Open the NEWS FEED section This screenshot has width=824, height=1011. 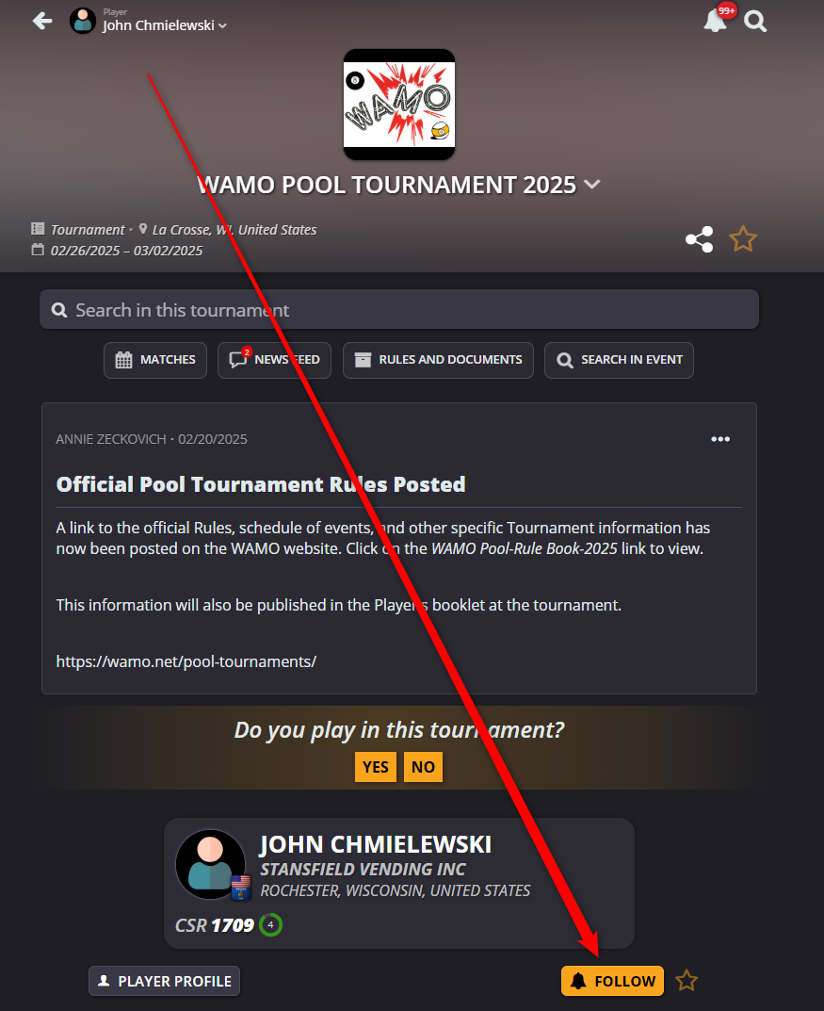point(274,360)
